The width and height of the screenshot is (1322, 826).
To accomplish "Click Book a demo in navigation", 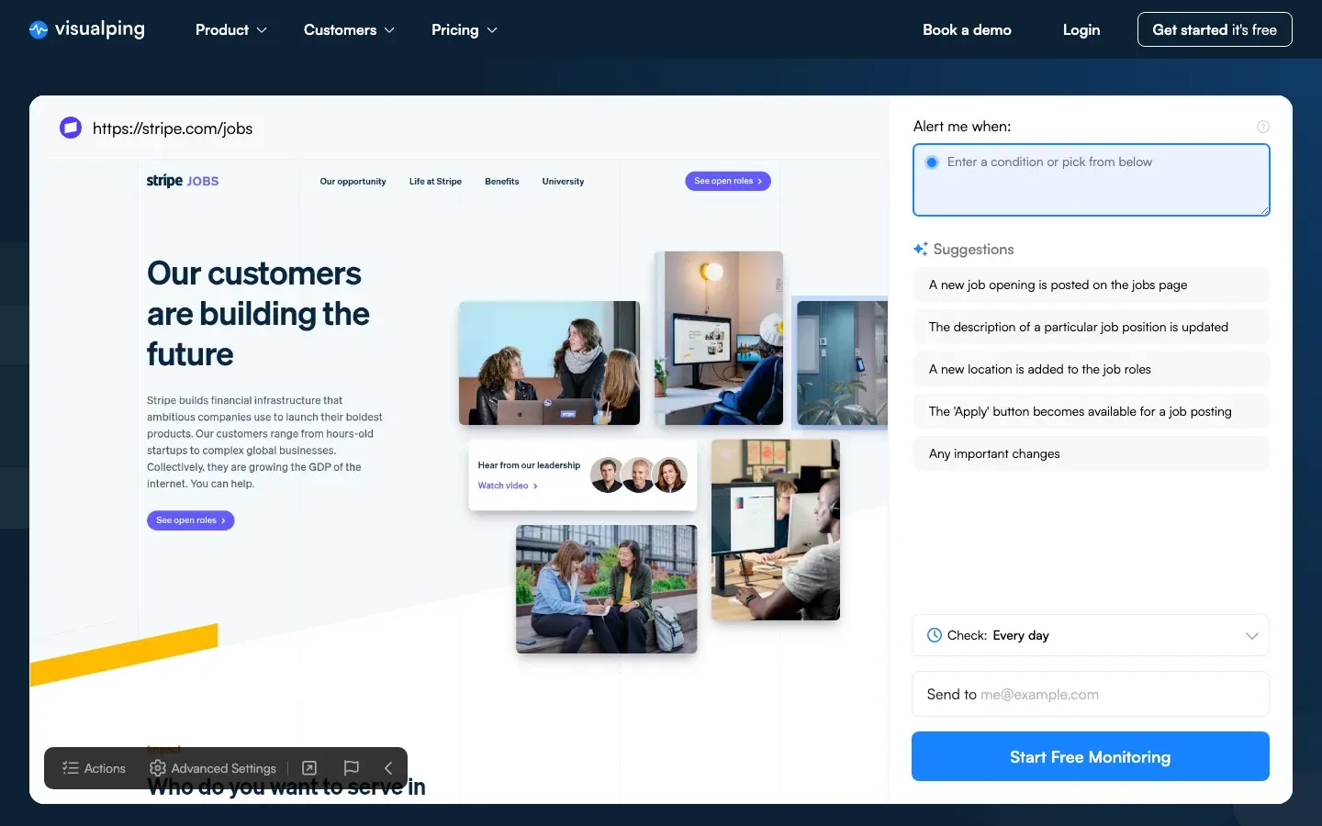I will pyautogui.click(x=967, y=29).
